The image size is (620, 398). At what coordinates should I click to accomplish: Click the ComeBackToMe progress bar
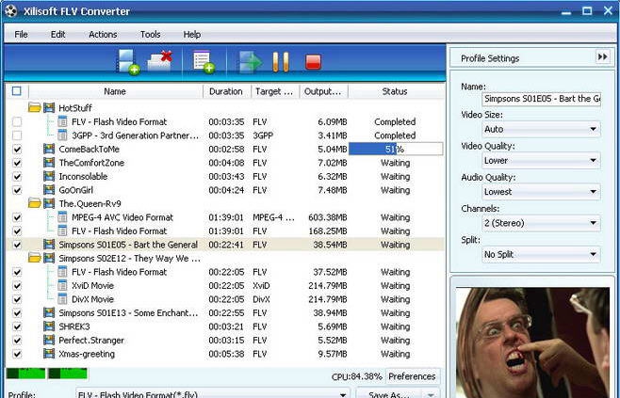pyautogui.click(x=396, y=149)
